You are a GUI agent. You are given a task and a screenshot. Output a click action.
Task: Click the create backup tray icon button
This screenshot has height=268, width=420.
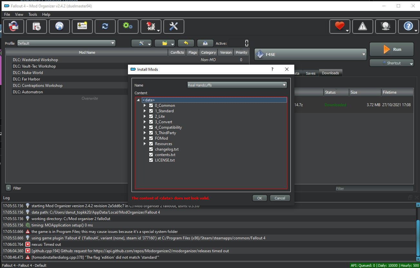(x=205, y=43)
